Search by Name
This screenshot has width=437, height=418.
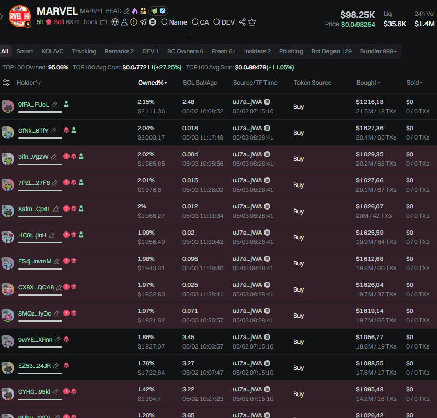pyautogui.click(x=174, y=22)
